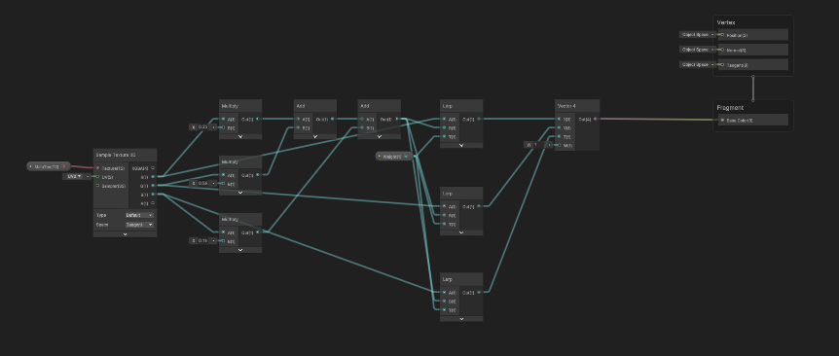839x356 pixels.
Task: Click the UV(2) input port
Action: point(97,176)
